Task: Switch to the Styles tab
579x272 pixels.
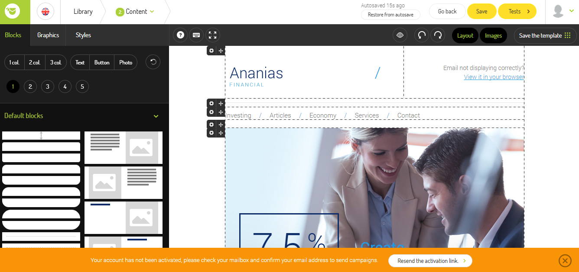Action: 83,35
